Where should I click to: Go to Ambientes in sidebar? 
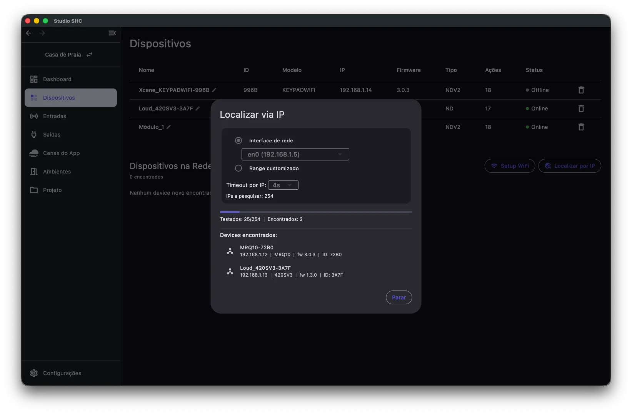point(71,172)
